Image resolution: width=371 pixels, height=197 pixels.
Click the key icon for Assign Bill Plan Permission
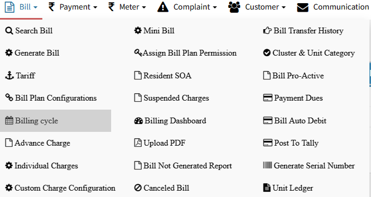pos(138,52)
